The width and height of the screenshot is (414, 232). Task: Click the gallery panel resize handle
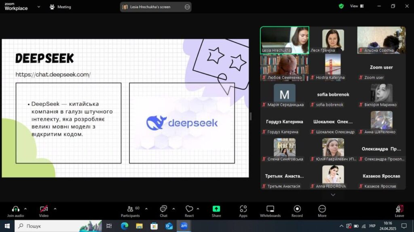[251, 116]
